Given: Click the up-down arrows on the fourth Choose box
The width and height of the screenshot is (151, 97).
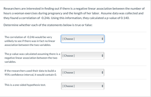Looking at the screenshot, I should [x=102, y=86].
